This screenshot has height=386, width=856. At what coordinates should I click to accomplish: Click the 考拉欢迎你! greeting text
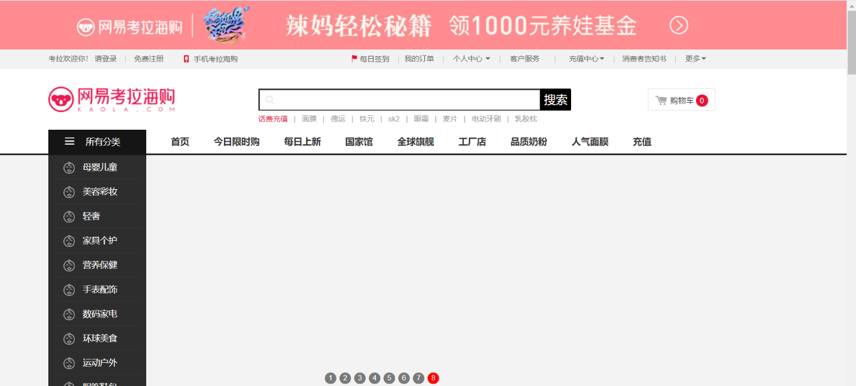69,59
